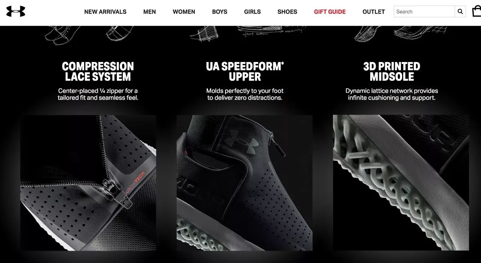Click the SpeedForm upper shoe image
Screen dimensions: 481x263
(x=245, y=183)
